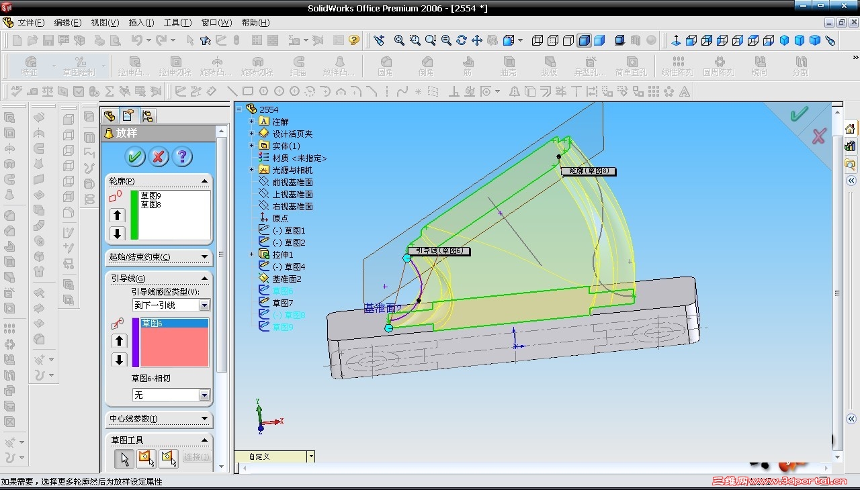Open the 插入(I) menu
860x490 pixels.
pos(141,23)
